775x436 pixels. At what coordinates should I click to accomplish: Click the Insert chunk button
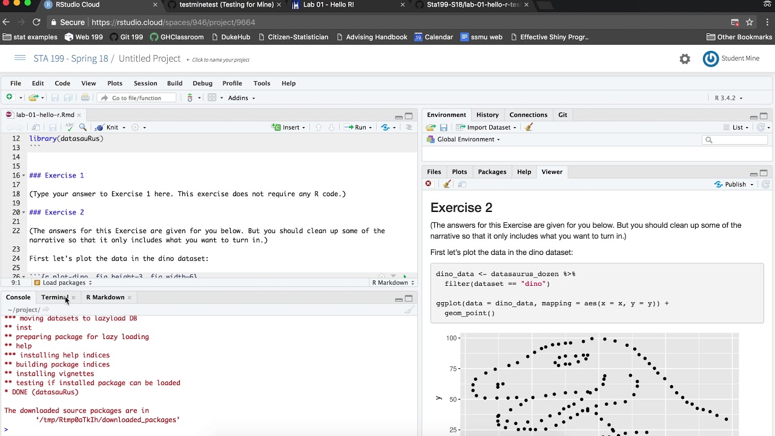pos(286,127)
